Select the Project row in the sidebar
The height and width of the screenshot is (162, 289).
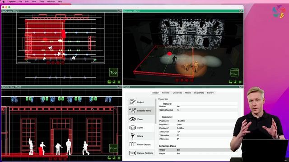coord(141,102)
